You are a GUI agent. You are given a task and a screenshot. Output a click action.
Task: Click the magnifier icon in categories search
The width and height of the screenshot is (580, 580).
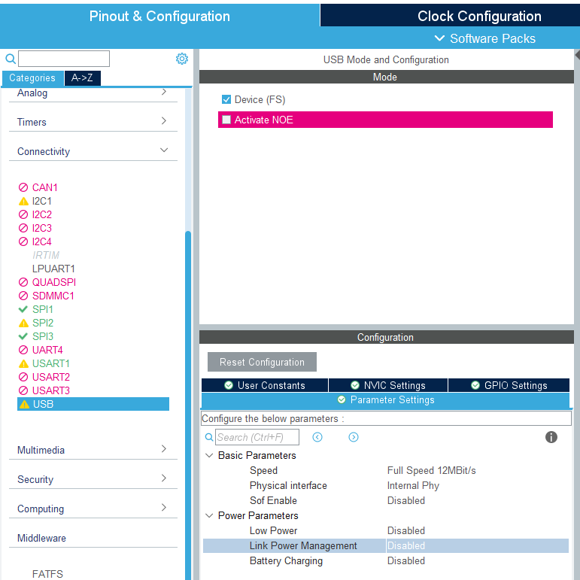point(11,59)
